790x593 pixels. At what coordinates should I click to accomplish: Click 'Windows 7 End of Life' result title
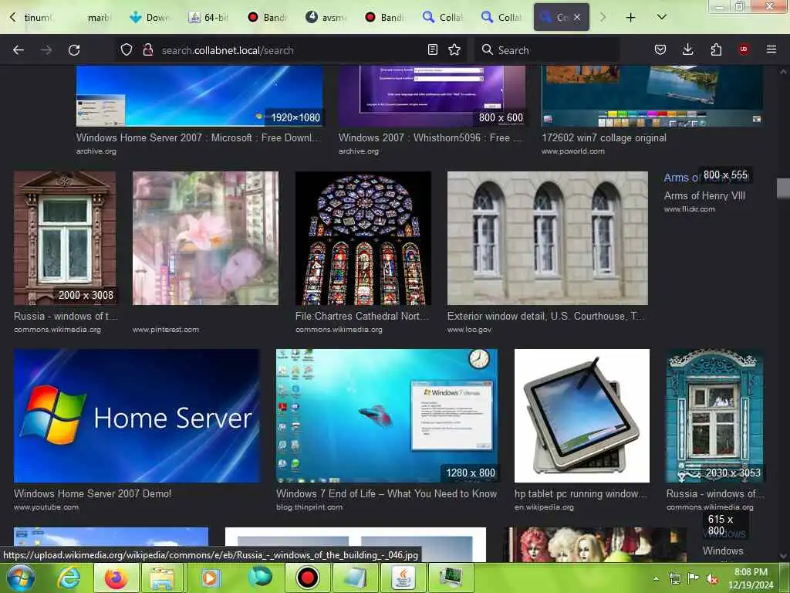tap(387, 493)
